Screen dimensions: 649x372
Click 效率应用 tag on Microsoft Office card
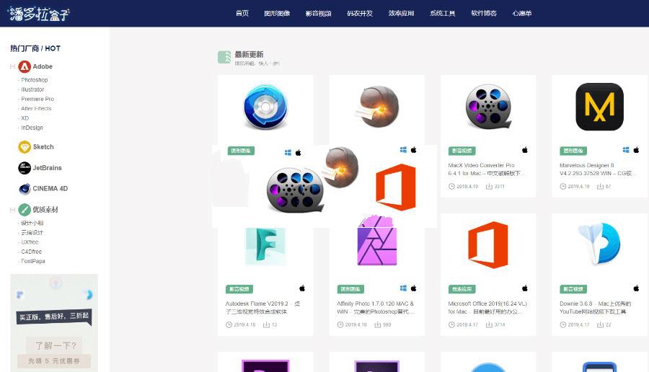(x=462, y=288)
